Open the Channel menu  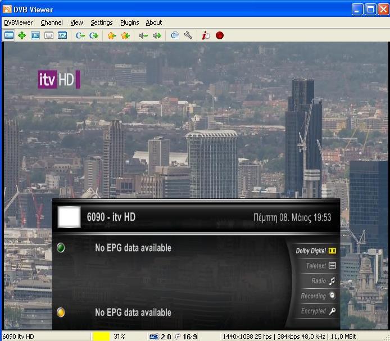tap(52, 22)
